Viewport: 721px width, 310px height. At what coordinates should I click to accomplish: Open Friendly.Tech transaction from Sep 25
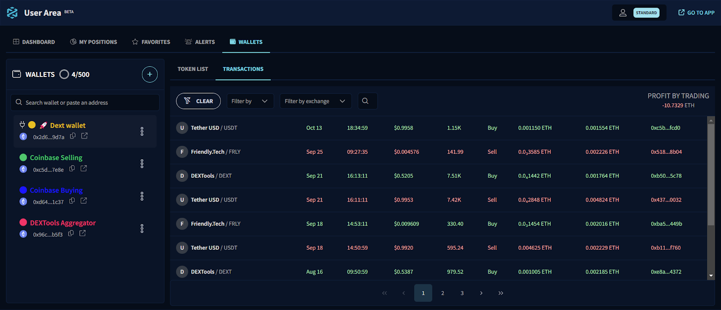pos(438,152)
